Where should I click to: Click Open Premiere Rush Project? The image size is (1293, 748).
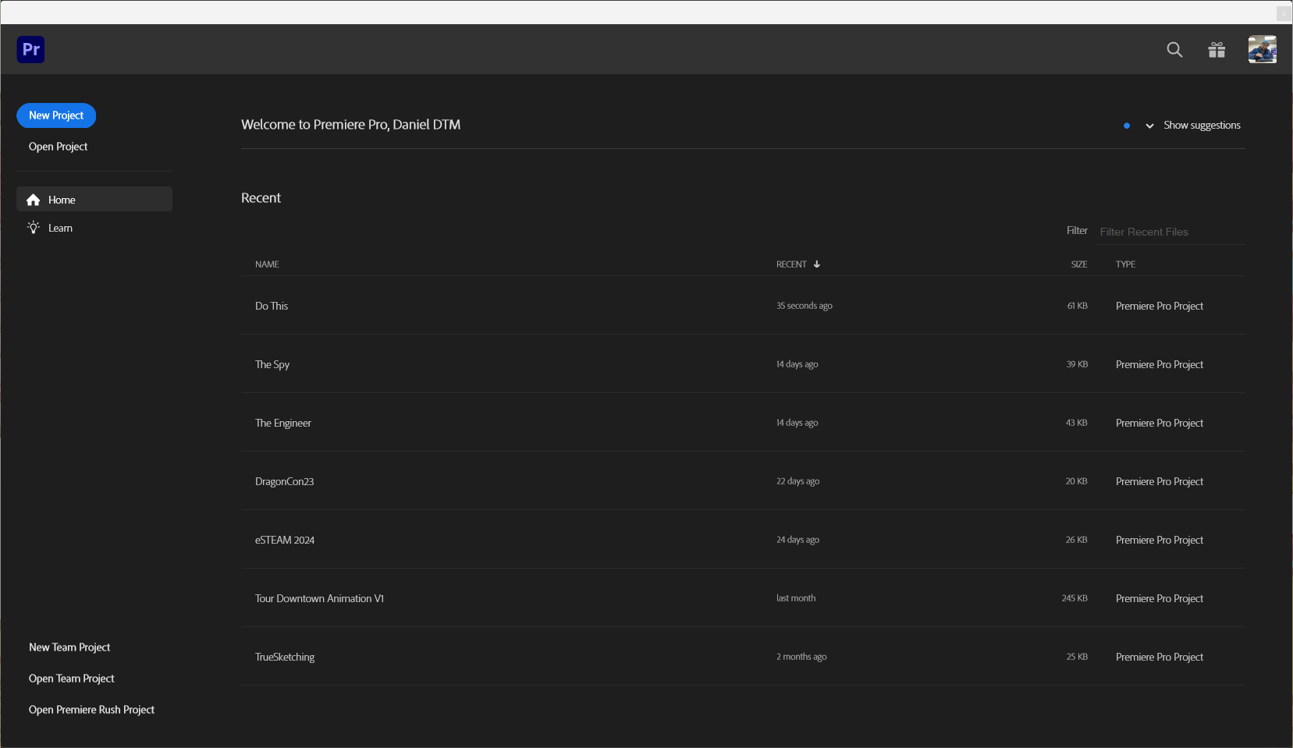coord(91,710)
